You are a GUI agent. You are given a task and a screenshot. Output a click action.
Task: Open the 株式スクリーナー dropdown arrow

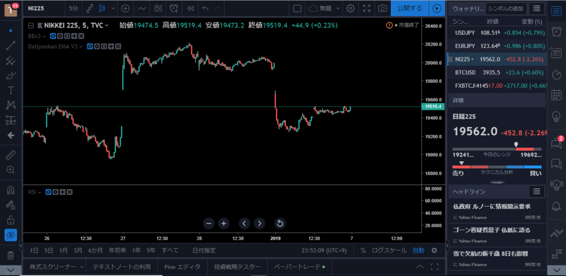tap(82, 267)
